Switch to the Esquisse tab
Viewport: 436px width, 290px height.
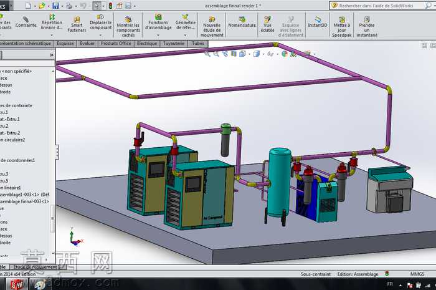click(65, 44)
